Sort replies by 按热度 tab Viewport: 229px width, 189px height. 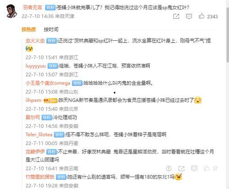[x=28, y=29]
